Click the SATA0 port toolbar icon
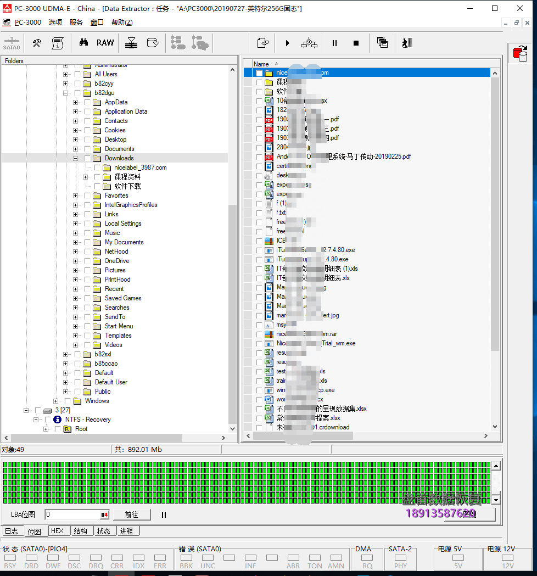537x576 pixels. tap(12, 43)
